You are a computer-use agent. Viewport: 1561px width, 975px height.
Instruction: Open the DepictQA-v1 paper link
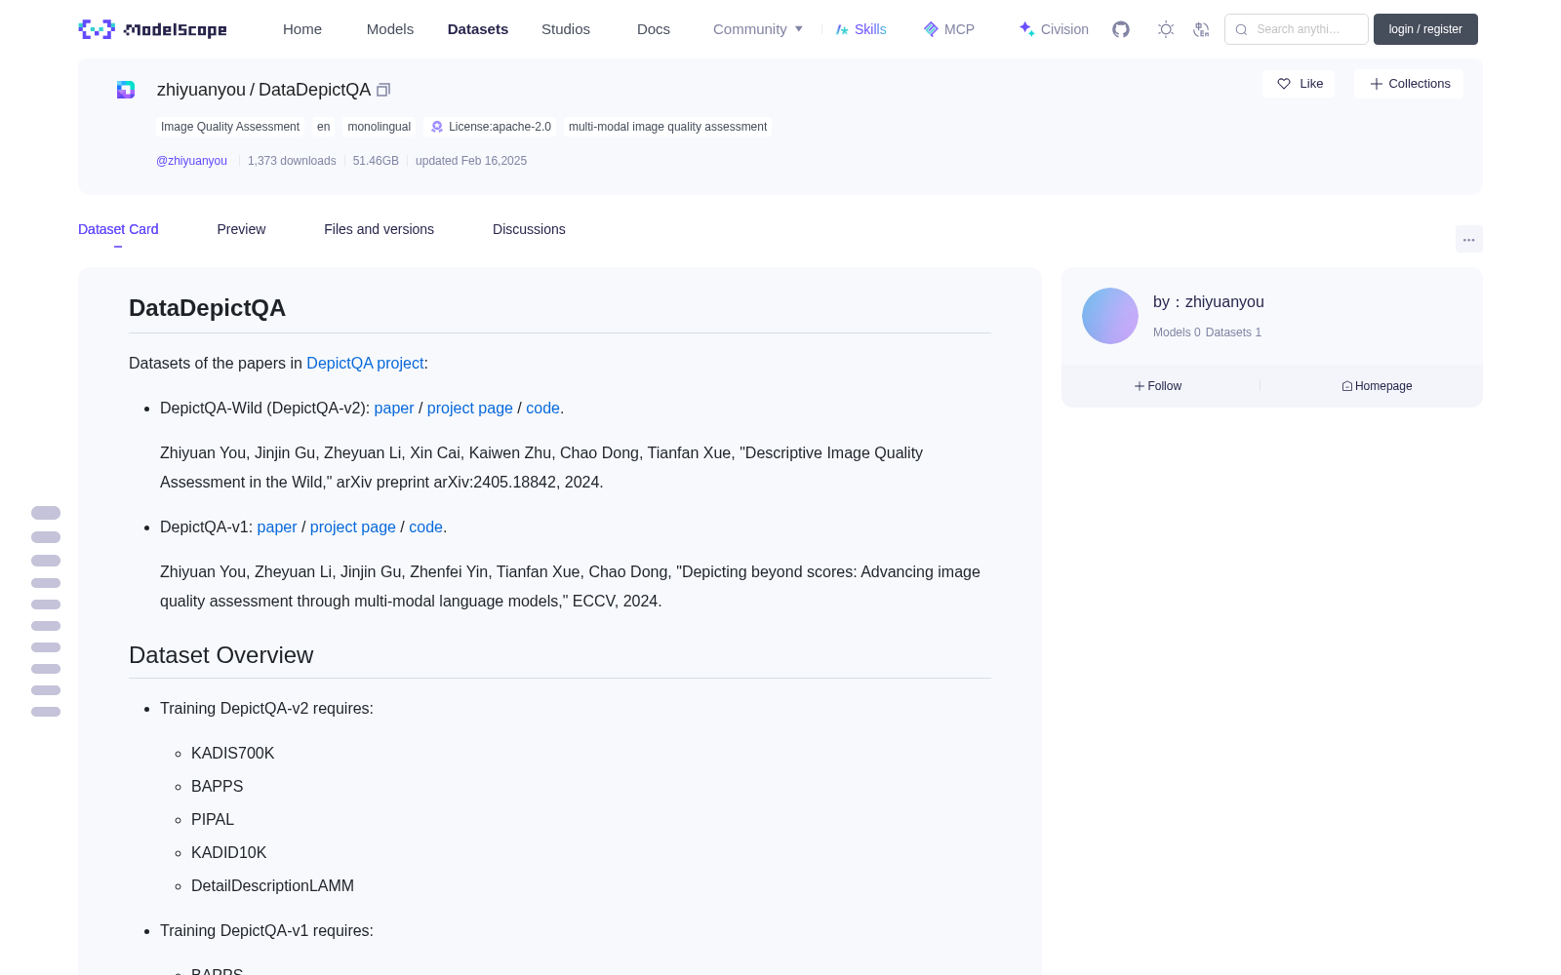(277, 526)
